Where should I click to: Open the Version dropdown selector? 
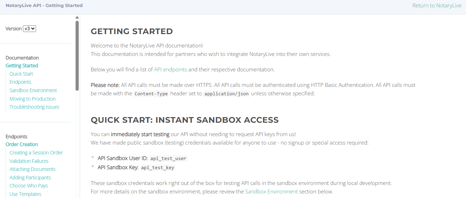point(29,29)
